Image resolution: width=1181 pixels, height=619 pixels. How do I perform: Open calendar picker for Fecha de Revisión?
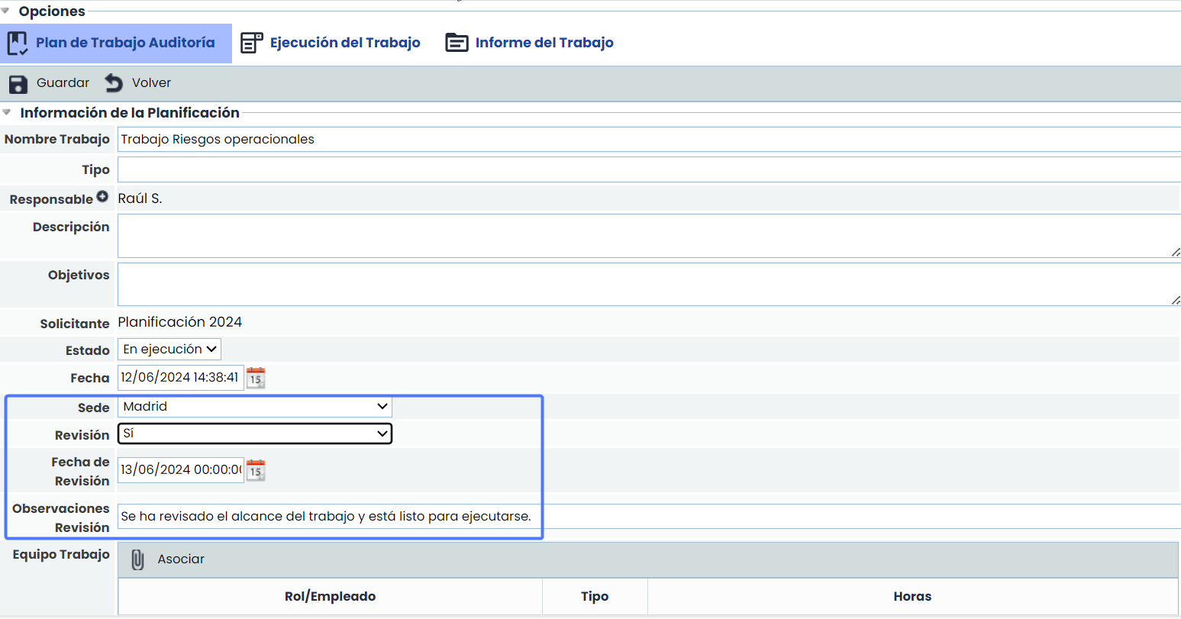click(x=256, y=470)
